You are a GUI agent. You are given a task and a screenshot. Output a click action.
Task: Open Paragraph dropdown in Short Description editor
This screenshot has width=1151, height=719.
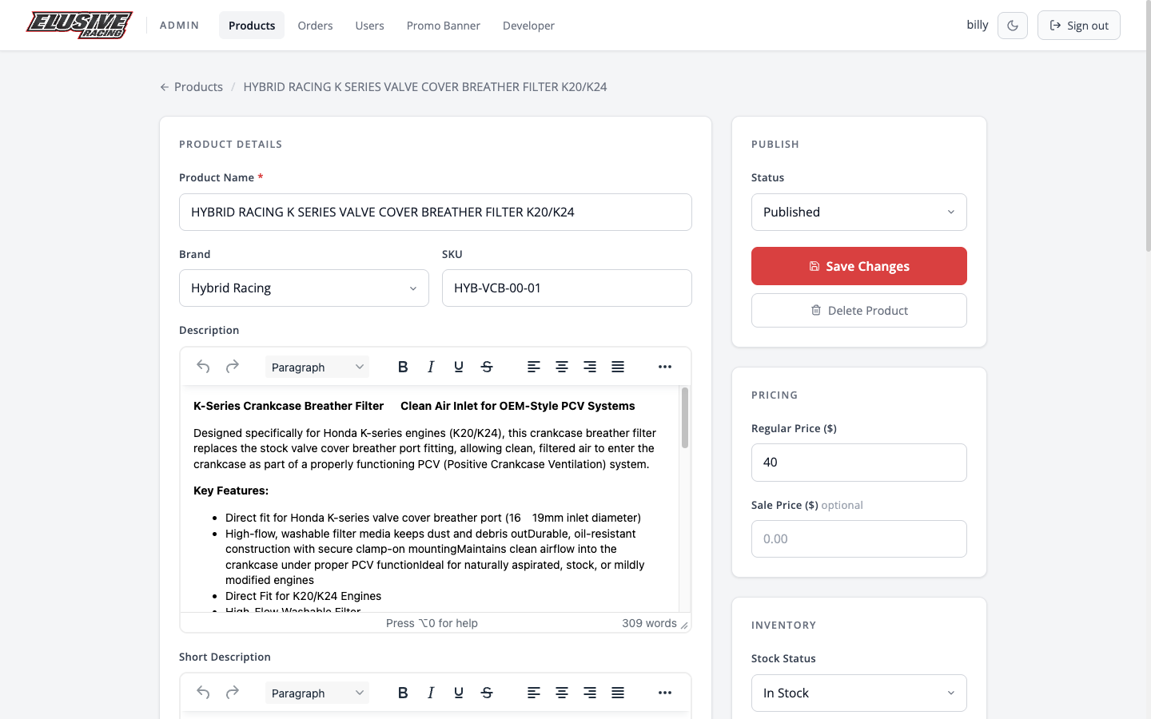[x=317, y=693]
